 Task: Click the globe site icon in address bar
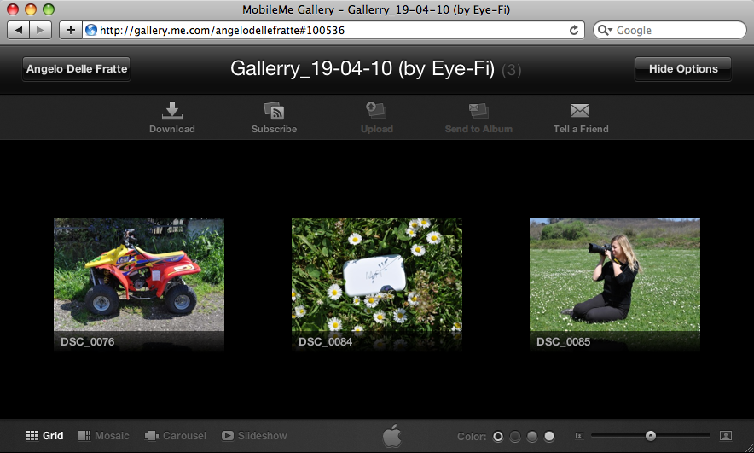(x=91, y=31)
